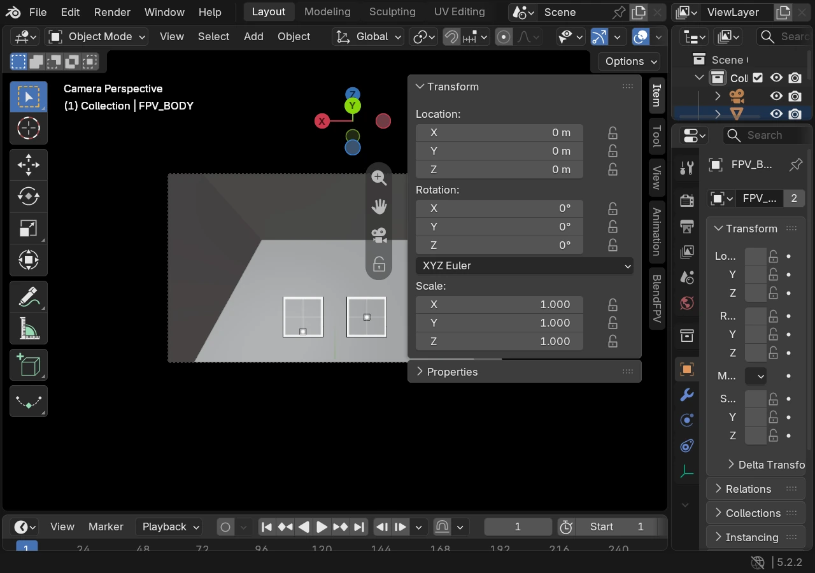This screenshot has height=573, width=815.
Task: Toggle lock on Scale Y
Action: (x=613, y=323)
